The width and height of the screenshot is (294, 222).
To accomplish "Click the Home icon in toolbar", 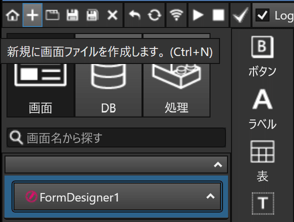I will point(12,15).
